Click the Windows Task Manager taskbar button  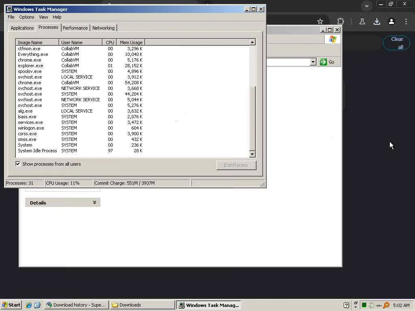[x=209, y=305]
